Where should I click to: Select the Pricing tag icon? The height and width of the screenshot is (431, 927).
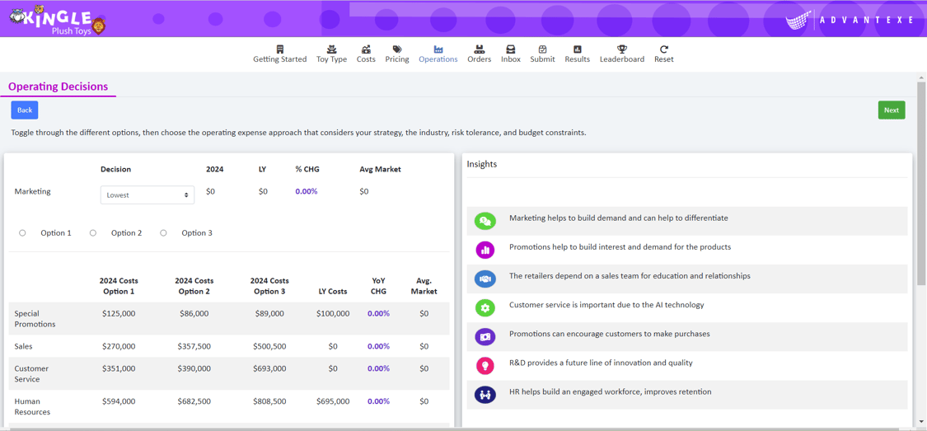pos(397,49)
